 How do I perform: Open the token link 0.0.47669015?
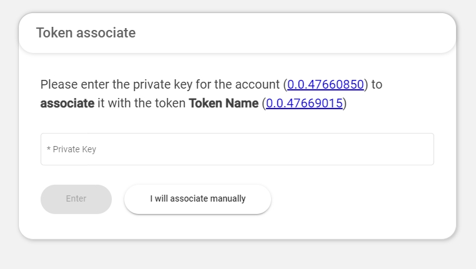click(x=304, y=103)
